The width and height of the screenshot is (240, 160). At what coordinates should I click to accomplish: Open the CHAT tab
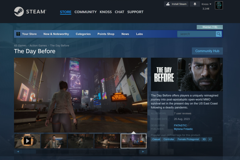pyautogui.click(x=119, y=12)
